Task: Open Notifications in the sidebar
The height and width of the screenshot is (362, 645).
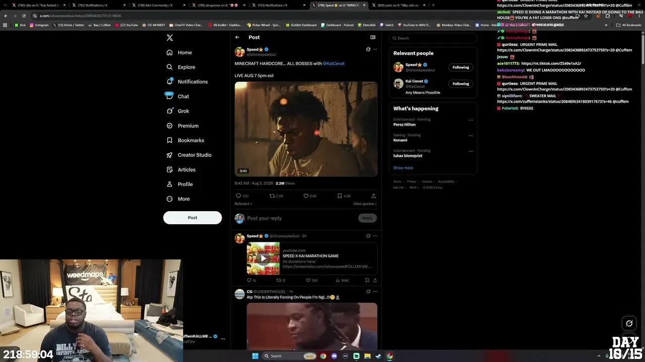Action: click(187, 81)
